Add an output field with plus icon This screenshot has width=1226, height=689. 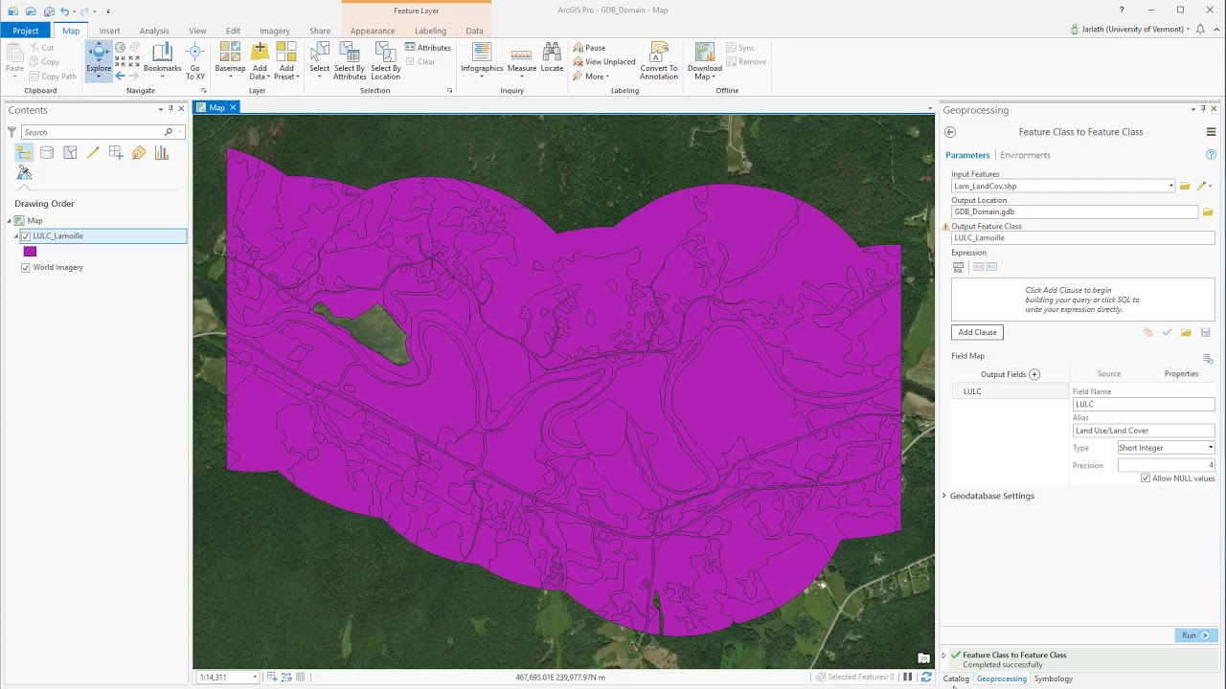pyautogui.click(x=1034, y=374)
